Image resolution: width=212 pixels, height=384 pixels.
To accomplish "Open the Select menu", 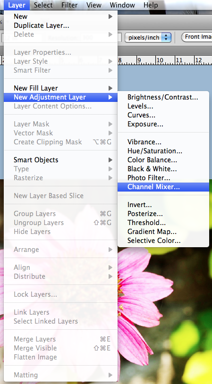I will pyautogui.click(x=43, y=5).
